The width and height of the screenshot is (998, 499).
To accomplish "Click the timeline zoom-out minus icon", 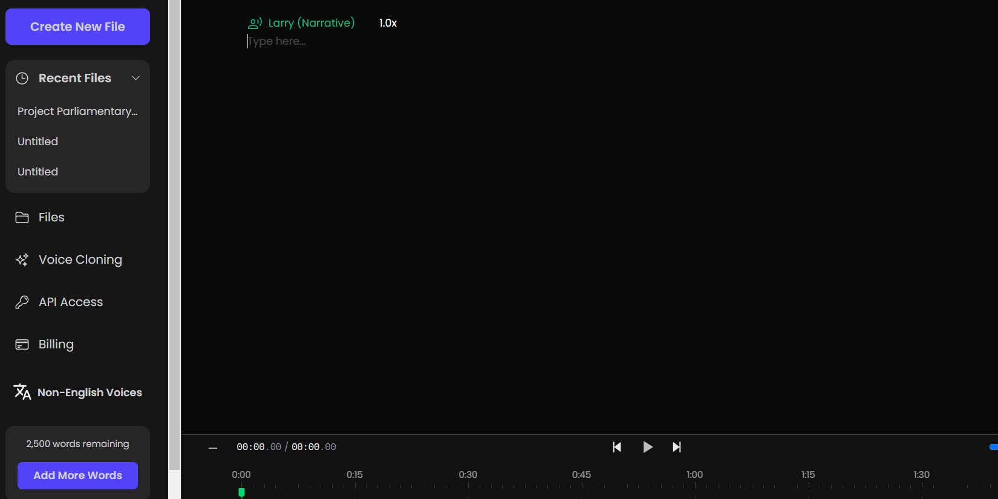I will pos(213,448).
